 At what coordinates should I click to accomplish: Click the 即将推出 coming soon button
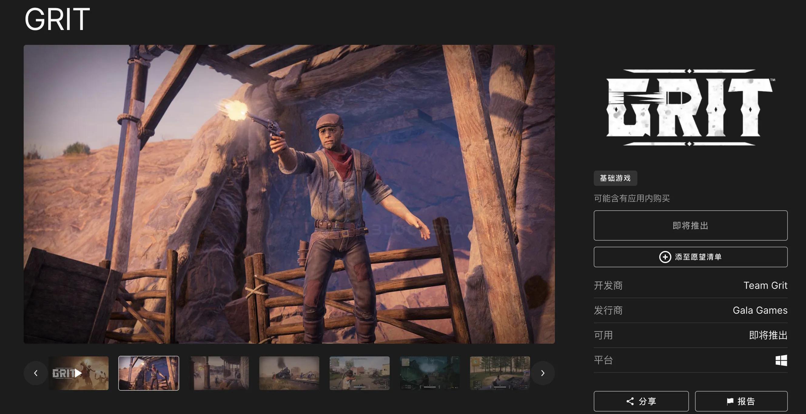(x=690, y=225)
